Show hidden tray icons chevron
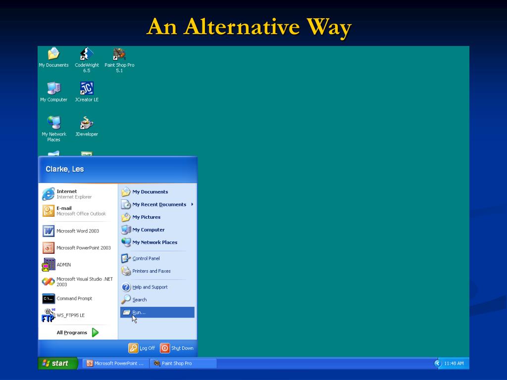The image size is (507, 380). click(438, 363)
